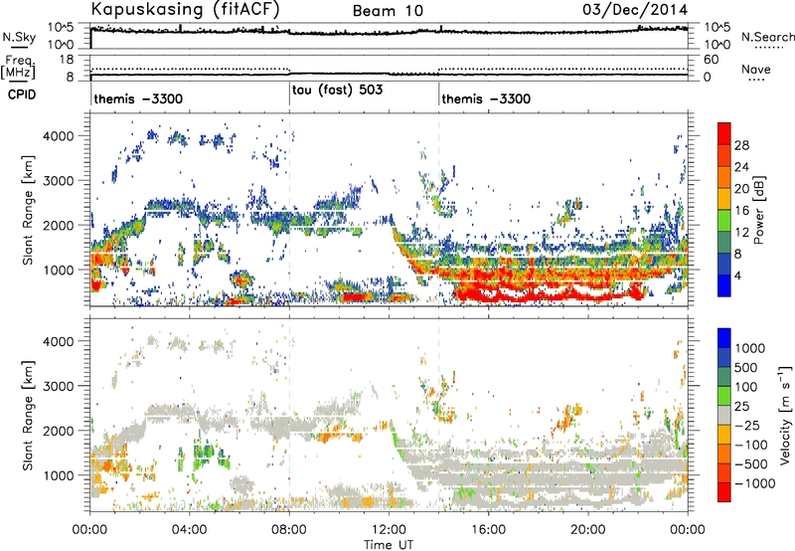Click the Nave legend label
This screenshot has width=795, height=551.
click(755, 70)
